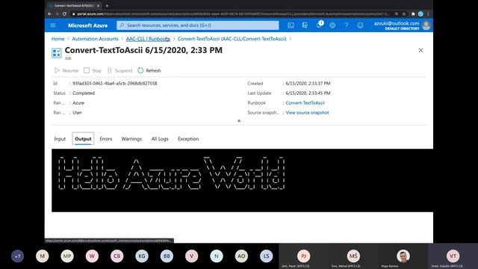
Task: Click the job Id value 93fad303-0461-4ba4-a5cb-2968db927558
Action: pos(115,83)
